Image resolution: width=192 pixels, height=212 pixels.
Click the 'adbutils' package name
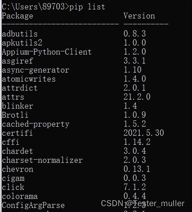pyautogui.click(x=20, y=34)
